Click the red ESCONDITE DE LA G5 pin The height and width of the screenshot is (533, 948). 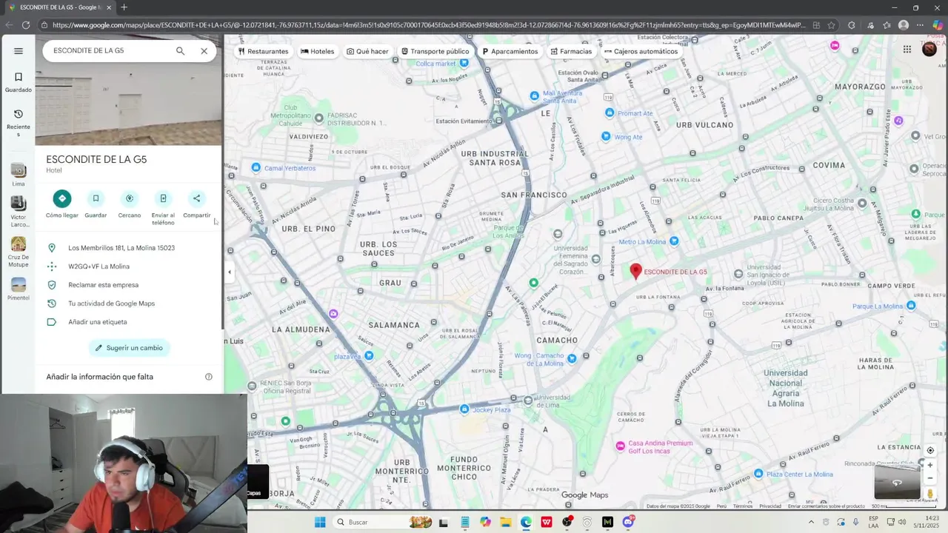pyautogui.click(x=635, y=272)
